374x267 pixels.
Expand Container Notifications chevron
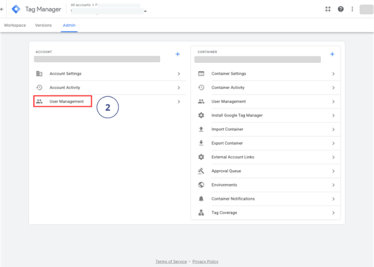pos(334,199)
